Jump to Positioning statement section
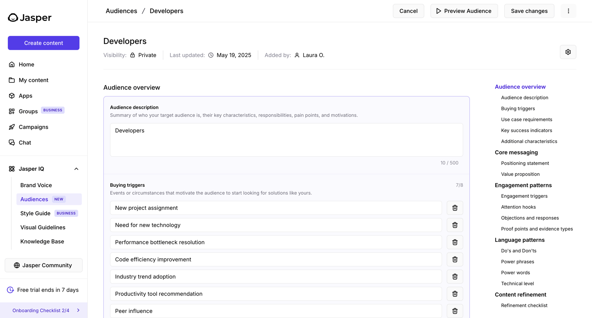Viewport: 592px width, 318px height. [525, 163]
